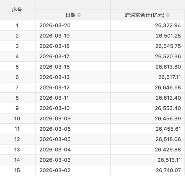Viewport: 185px width, 176px height.
Task: Click the amount 26,646.58
Action: pyautogui.click(x=168, y=88)
